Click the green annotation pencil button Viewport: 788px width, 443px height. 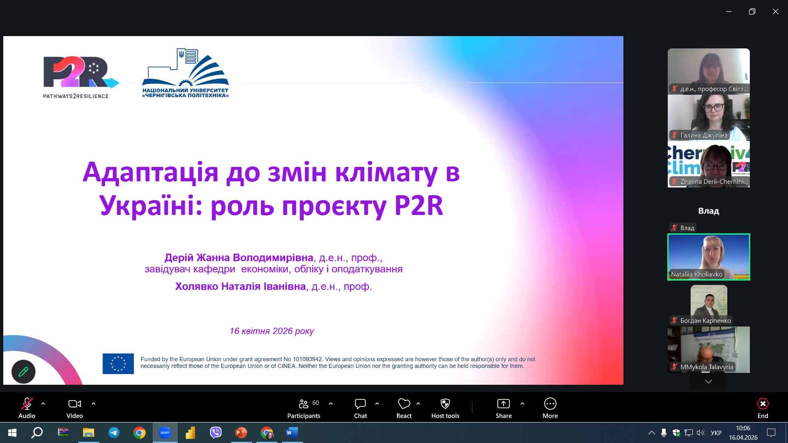point(23,372)
